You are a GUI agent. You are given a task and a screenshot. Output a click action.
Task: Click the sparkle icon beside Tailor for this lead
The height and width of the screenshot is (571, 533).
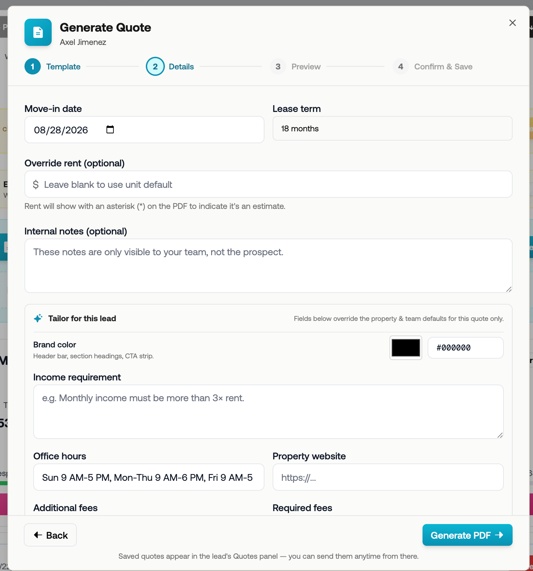pyautogui.click(x=38, y=318)
